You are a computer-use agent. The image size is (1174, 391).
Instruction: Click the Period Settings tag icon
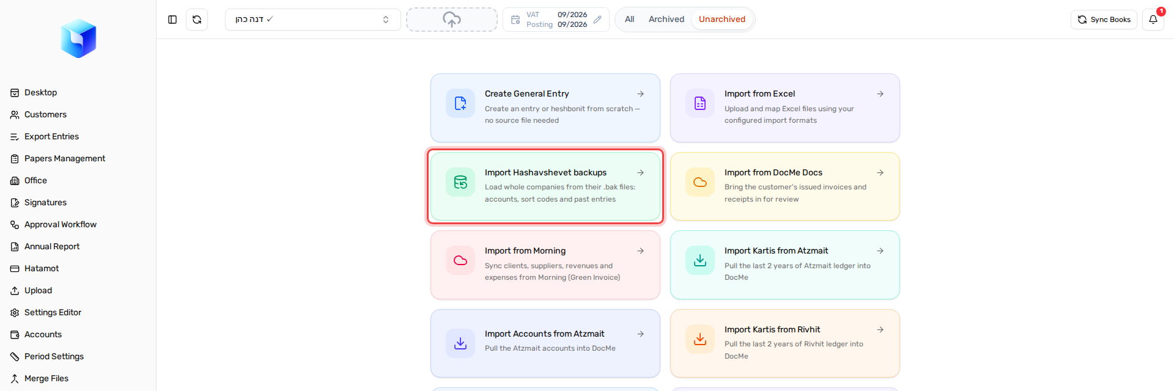15,357
